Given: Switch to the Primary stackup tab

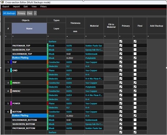Looking at the screenshot, I should tap(21, 13).
